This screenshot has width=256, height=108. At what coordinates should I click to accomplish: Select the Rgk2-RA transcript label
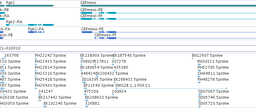[14, 22]
